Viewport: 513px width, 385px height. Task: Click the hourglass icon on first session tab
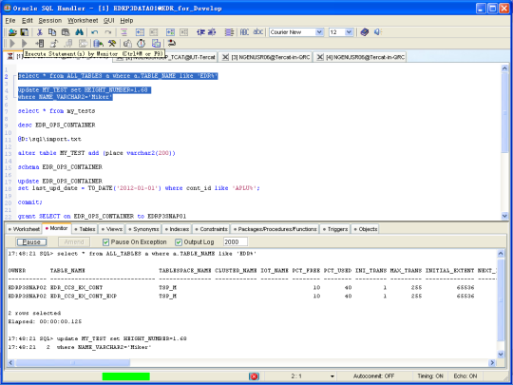click(x=9, y=56)
